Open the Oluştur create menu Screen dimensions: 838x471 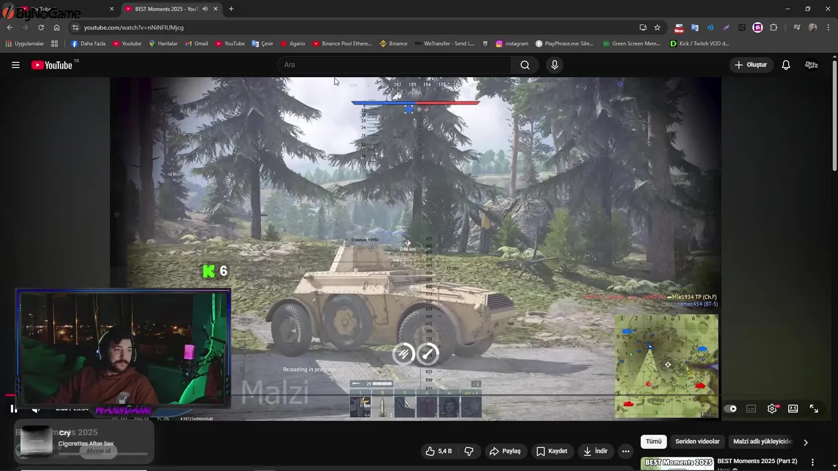(751, 65)
